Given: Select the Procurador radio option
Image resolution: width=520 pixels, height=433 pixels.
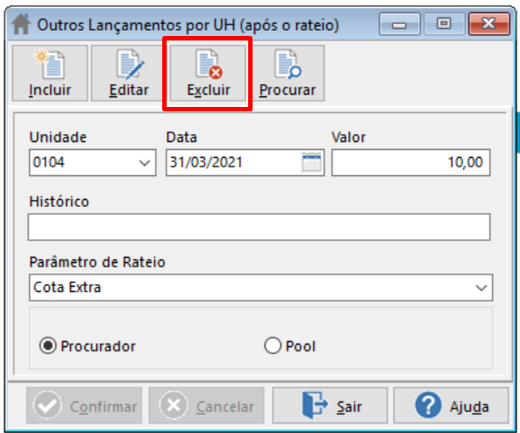Looking at the screenshot, I should coord(88,346).
